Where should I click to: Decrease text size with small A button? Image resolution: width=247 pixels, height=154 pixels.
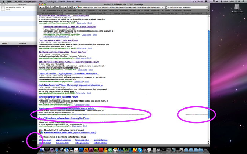click(62, 7)
